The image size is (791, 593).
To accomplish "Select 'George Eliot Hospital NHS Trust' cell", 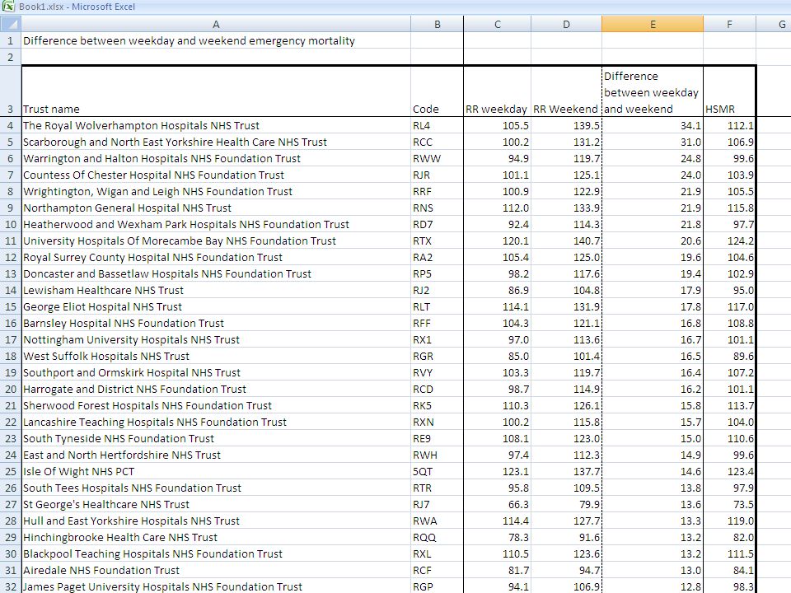I will tap(216, 306).
